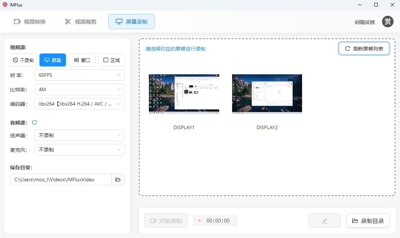Open the 麦克风 microphone dropdown

click(x=79, y=150)
